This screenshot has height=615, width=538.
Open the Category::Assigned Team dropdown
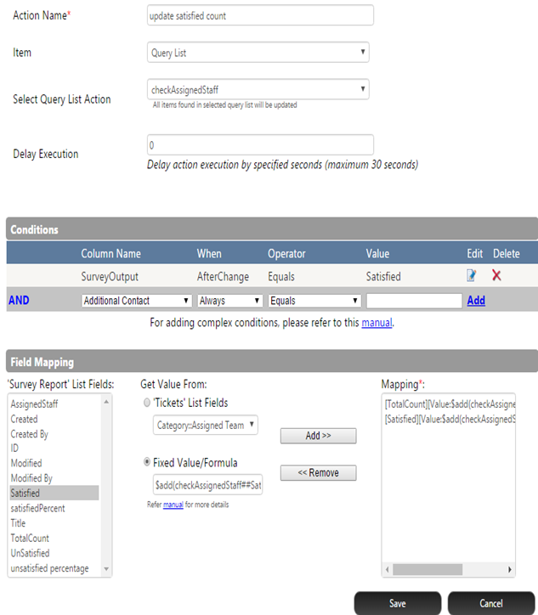[206, 425]
